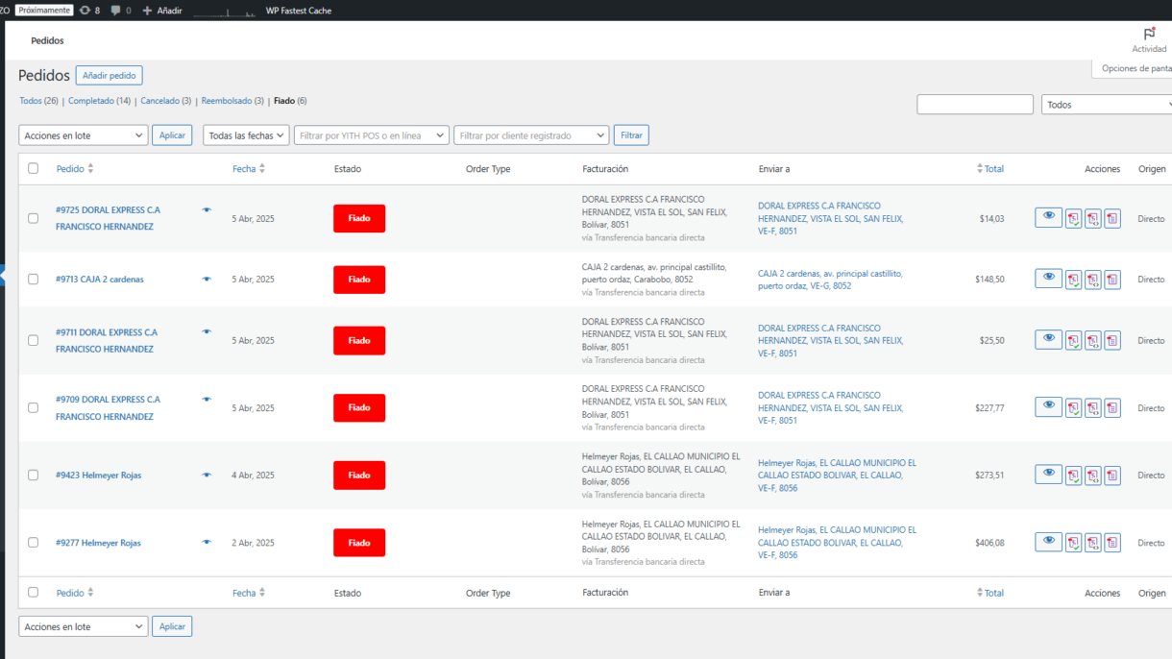Click the PDF-with-eye icon for order #9713

click(1093, 280)
